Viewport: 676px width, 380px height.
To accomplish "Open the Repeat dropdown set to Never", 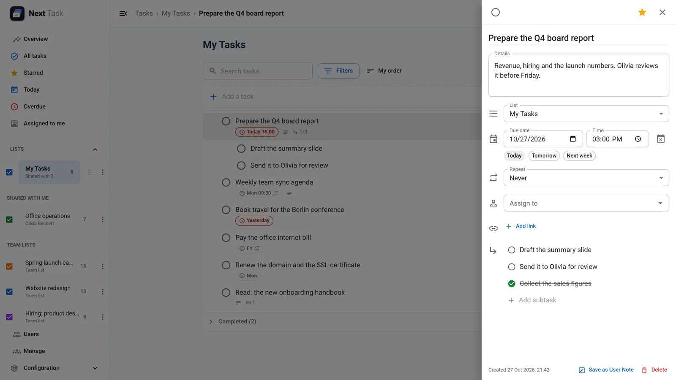I will (586, 178).
